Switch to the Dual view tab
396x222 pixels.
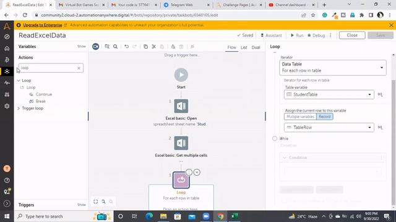256,47
